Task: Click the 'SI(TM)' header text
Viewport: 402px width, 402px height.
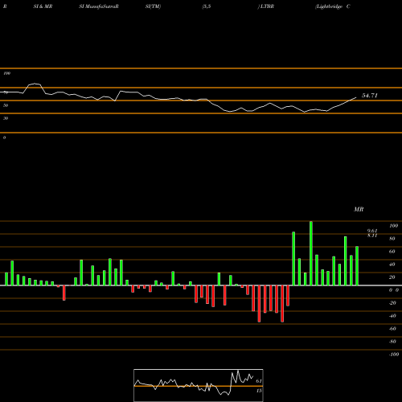Action: (153, 6)
